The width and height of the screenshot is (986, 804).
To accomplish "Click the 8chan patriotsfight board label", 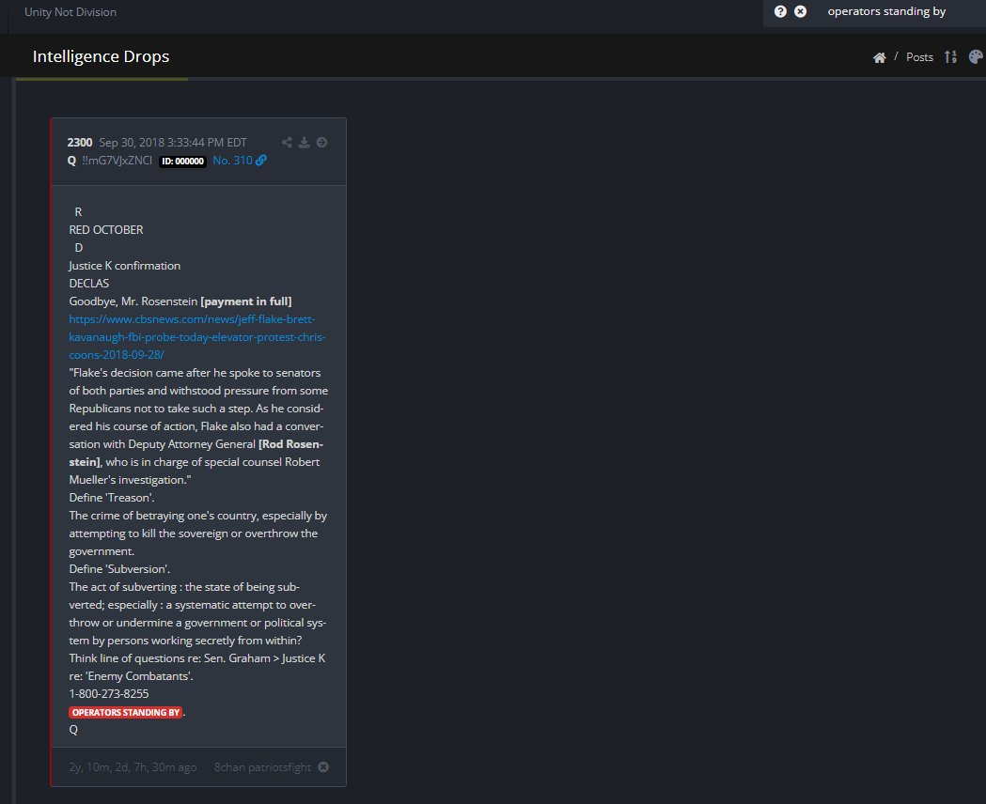I will [262, 767].
